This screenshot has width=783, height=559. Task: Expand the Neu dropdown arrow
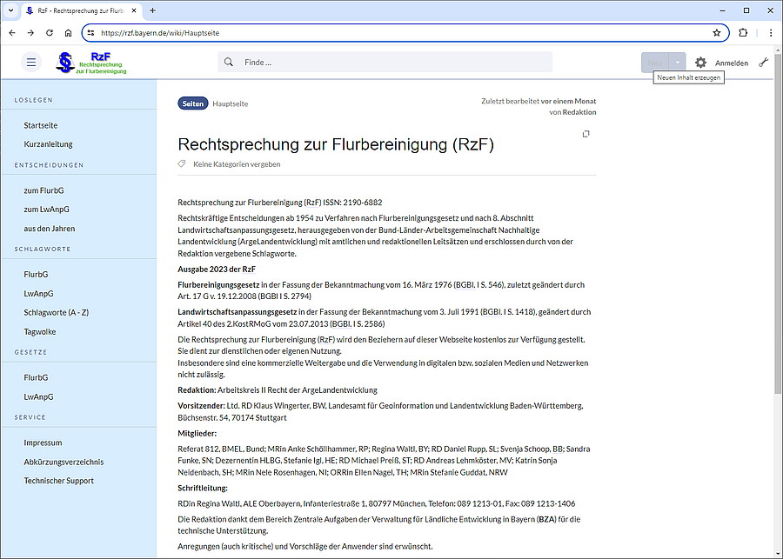(677, 63)
